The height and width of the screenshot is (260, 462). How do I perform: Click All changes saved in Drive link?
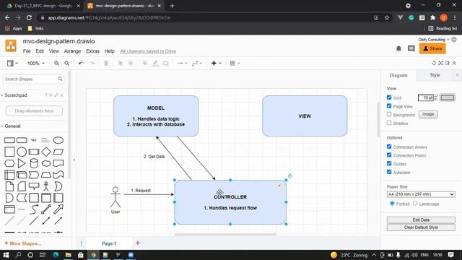(148, 51)
